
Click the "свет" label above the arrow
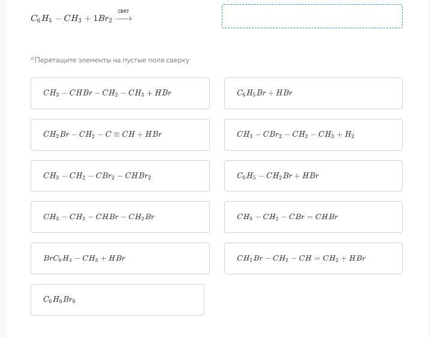[x=123, y=11]
